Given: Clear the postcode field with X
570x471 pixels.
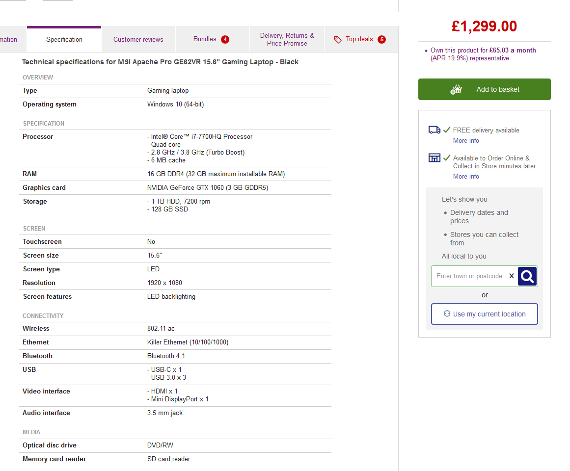Looking at the screenshot, I should [512, 276].
